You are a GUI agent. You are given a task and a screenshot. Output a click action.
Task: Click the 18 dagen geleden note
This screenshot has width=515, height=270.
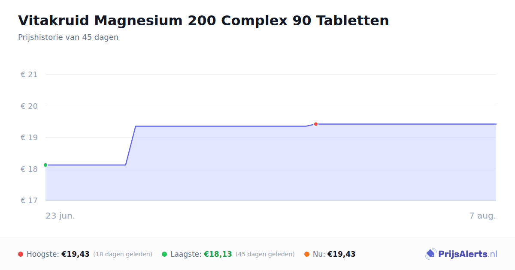click(123, 254)
